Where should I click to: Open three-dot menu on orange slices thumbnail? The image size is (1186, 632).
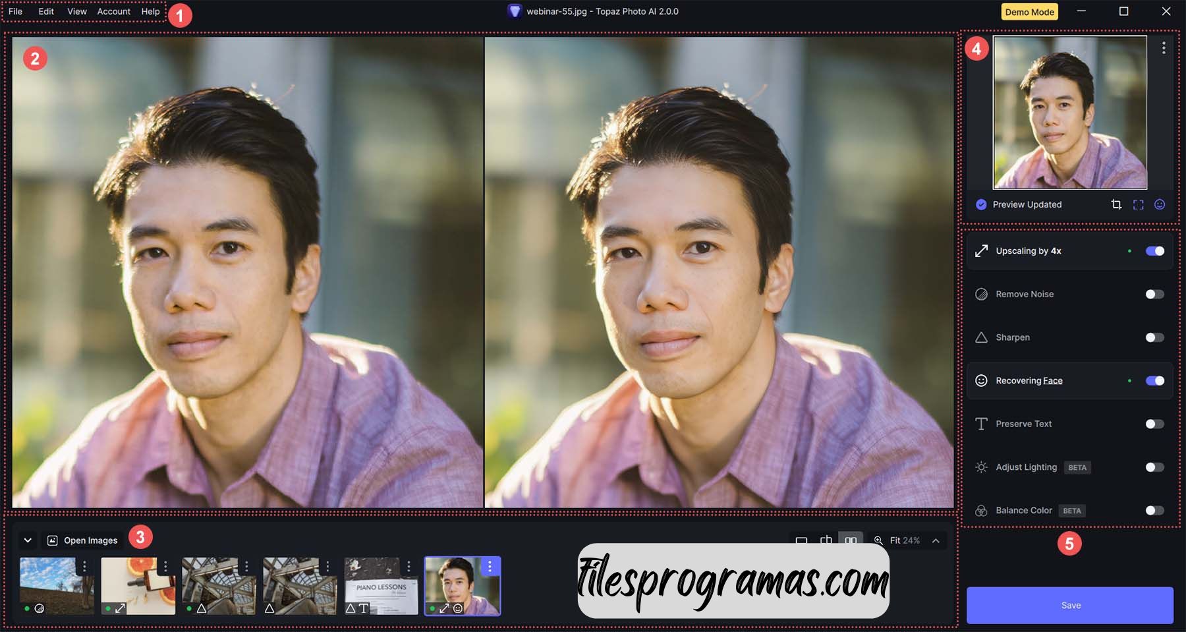pos(165,566)
